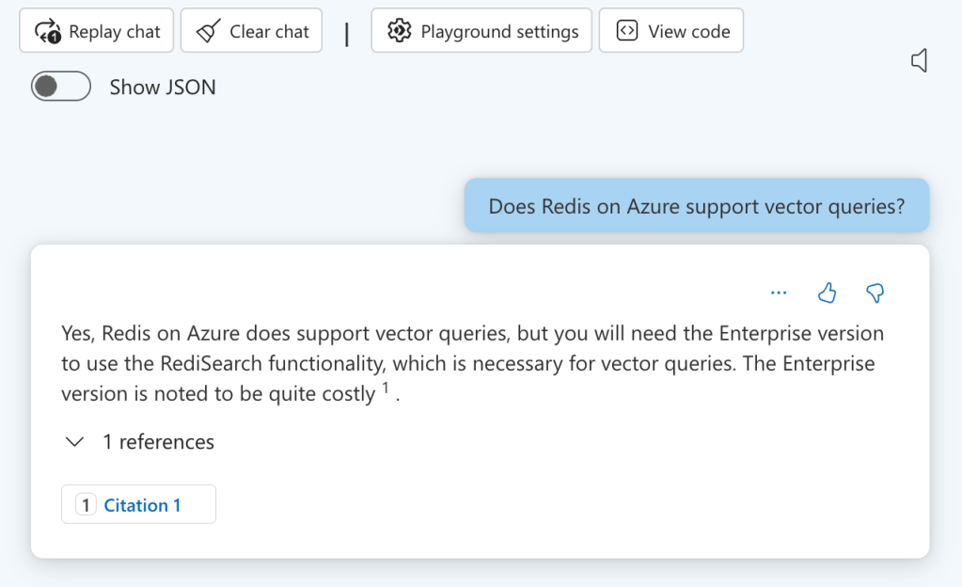Image resolution: width=962 pixels, height=587 pixels.
Task: Click the View code brackets icon
Action: click(626, 31)
